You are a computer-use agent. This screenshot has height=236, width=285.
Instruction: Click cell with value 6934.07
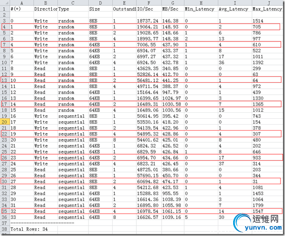pyautogui.click(x=149, y=51)
